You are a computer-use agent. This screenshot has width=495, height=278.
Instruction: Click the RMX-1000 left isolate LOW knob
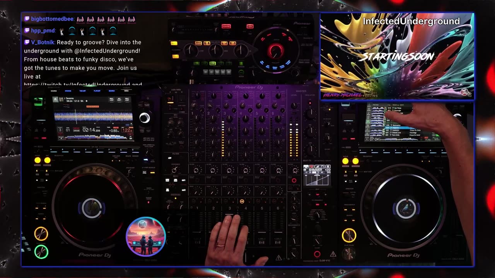(191, 50)
